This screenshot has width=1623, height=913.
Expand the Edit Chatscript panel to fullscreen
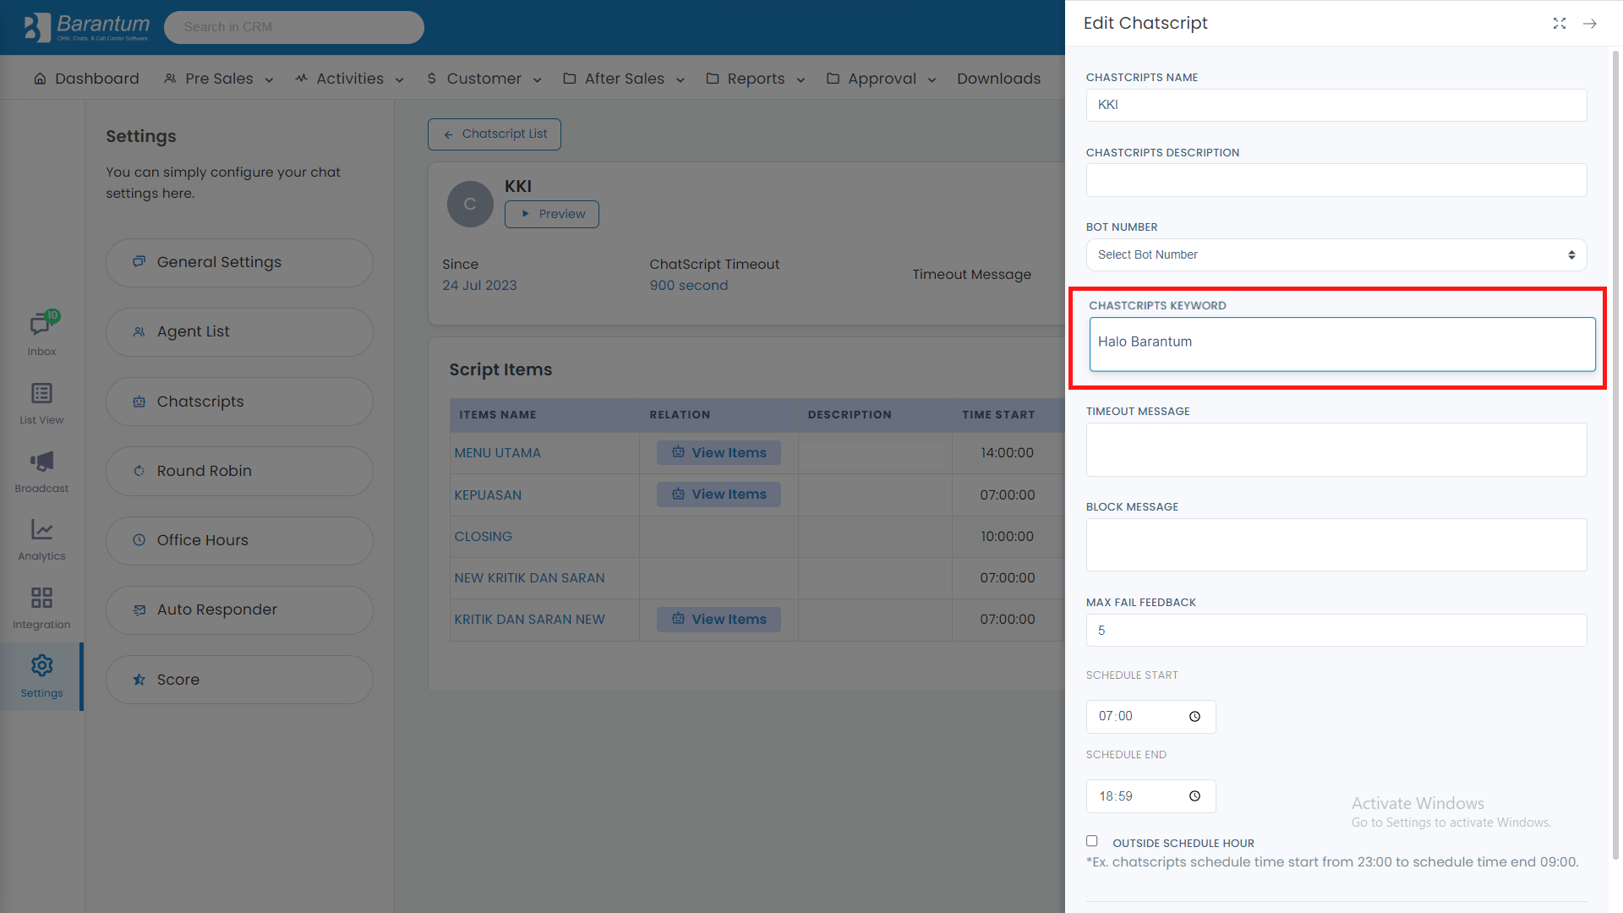(x=1560, y=24)
